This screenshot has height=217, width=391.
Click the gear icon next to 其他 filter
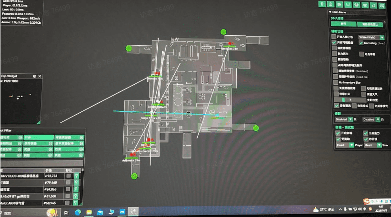pos(82,155)
